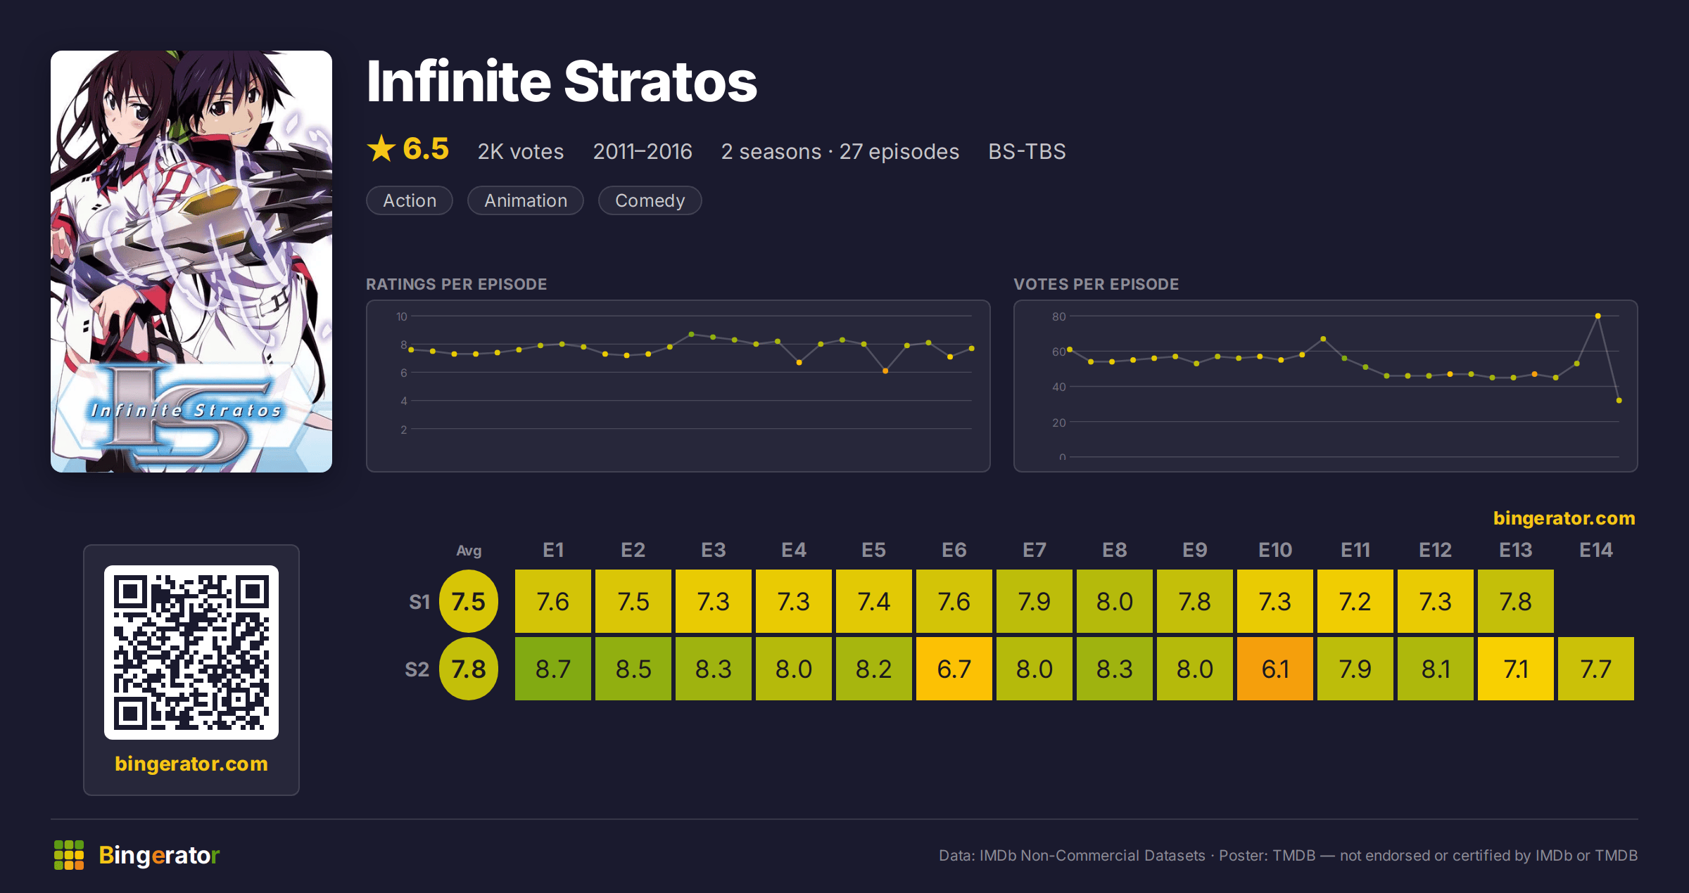Select the Action genre tag

click(410, 200)
